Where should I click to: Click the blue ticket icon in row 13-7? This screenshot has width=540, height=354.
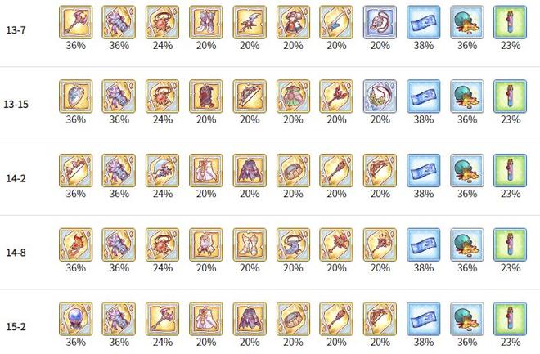[x=424, y=22]
